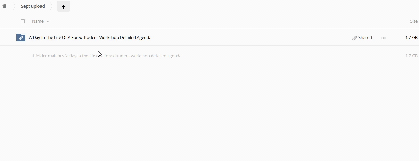Click the summary total size 1.7 GB
Viewport: 419px width, 161px height.
[411, 56]
